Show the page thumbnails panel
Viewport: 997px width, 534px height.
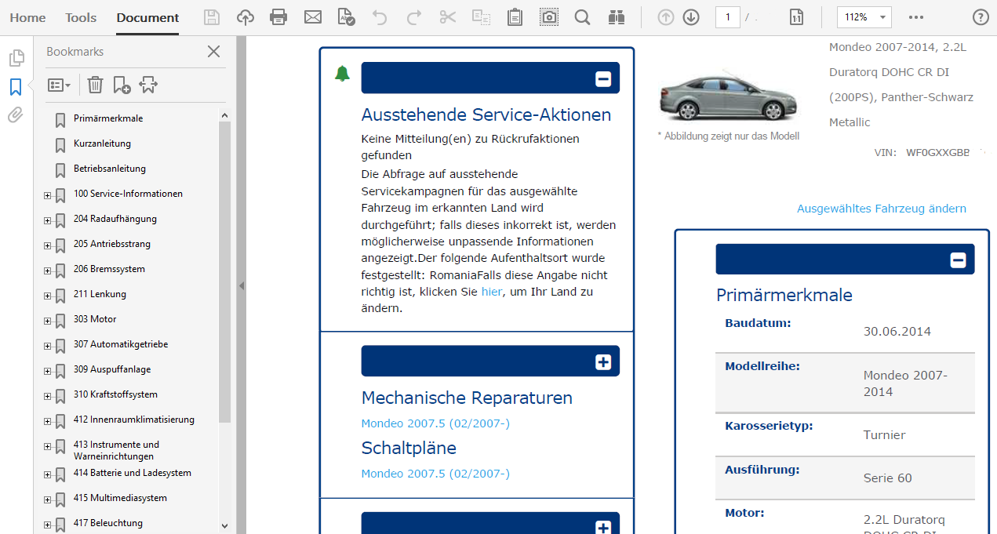click(x=15, y=58)
